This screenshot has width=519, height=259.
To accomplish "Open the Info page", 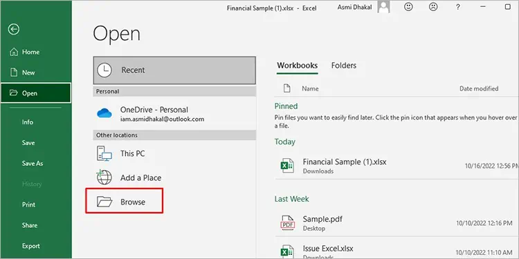I will [36, 122].
